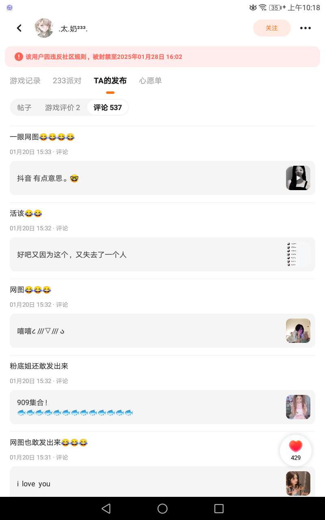This screenshot has height=520, width=325.
Task: Tap the red heart like icon
Action: click(296, 446)
